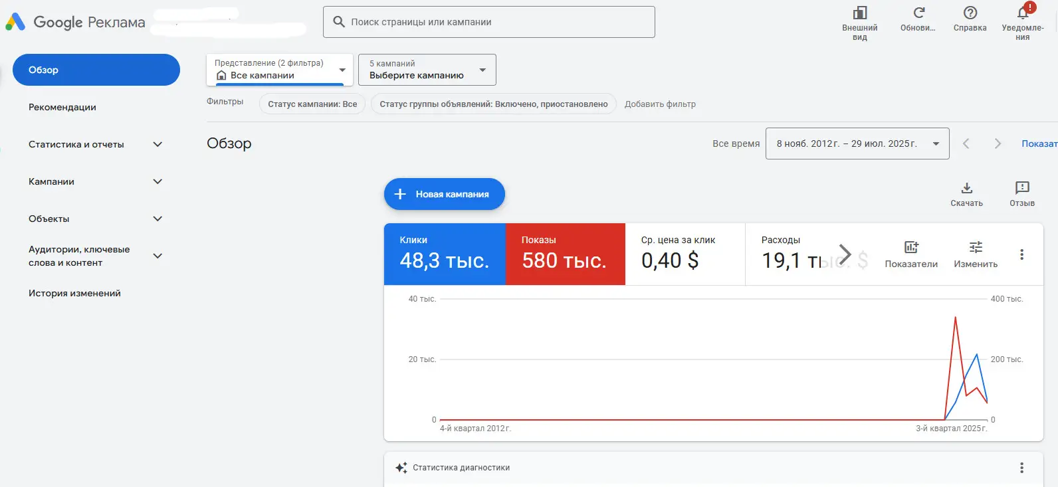Open the Отзыв feedback icon
This screenshot has height=487, width=1058.
pos(1021,189)
